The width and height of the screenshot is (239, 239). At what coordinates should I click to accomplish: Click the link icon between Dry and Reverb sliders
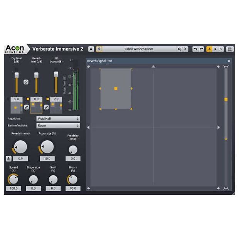coord(26,82)
